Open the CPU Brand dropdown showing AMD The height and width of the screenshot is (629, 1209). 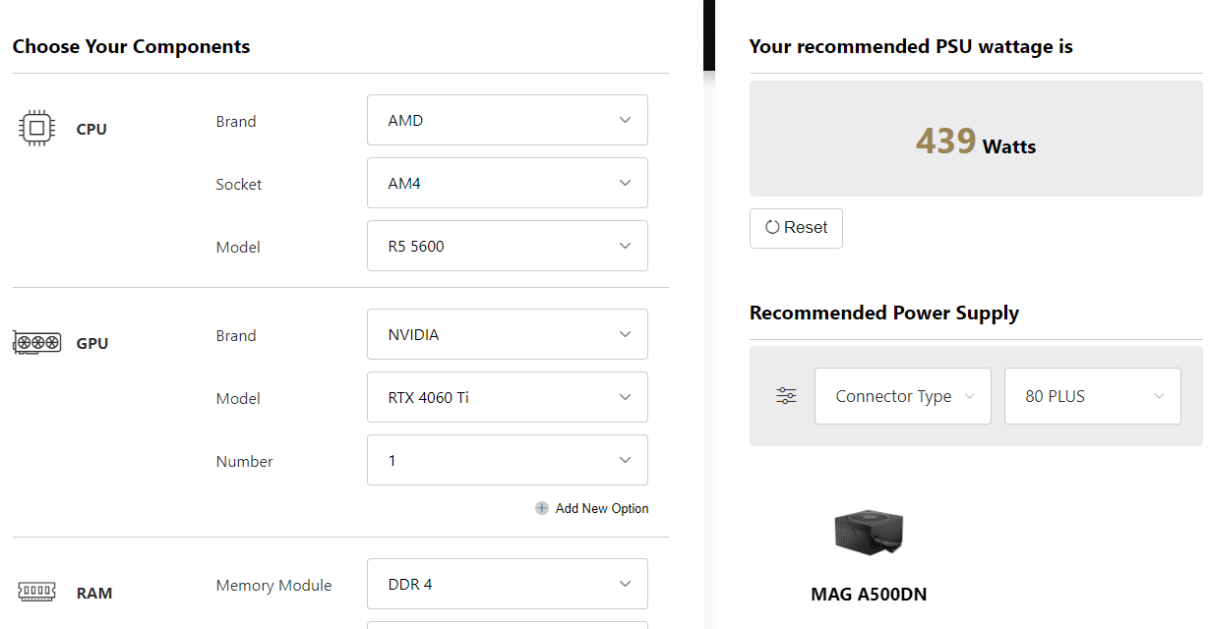pos(508,120)
